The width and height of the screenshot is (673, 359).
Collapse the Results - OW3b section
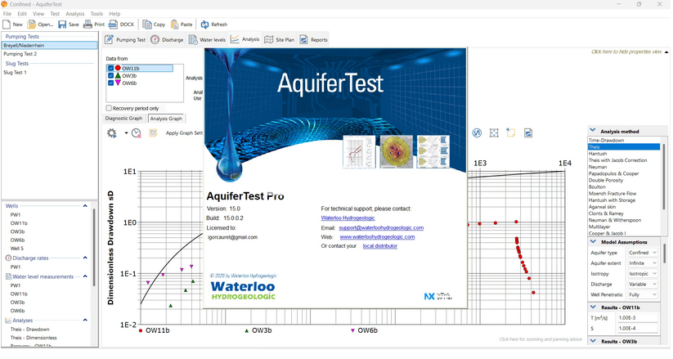593,341
